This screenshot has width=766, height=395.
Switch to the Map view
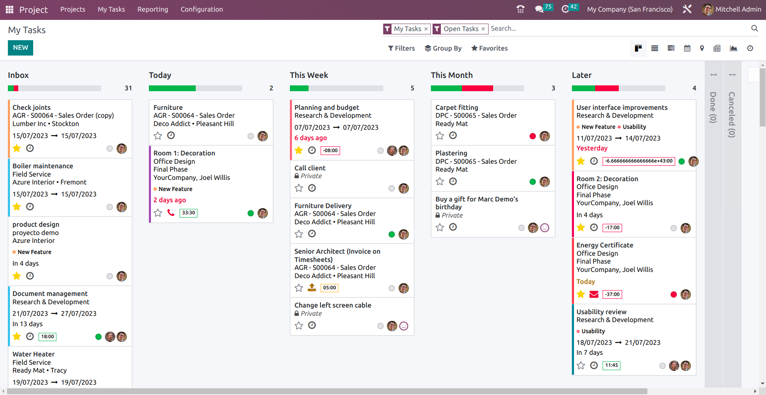(x=702, y=48)
